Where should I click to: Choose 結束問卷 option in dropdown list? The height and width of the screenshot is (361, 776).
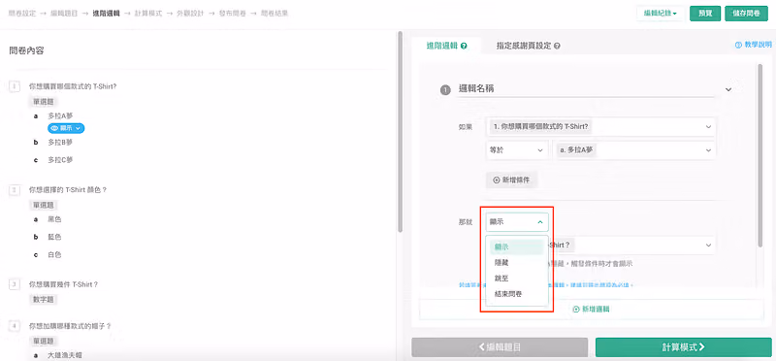point(517,294)
